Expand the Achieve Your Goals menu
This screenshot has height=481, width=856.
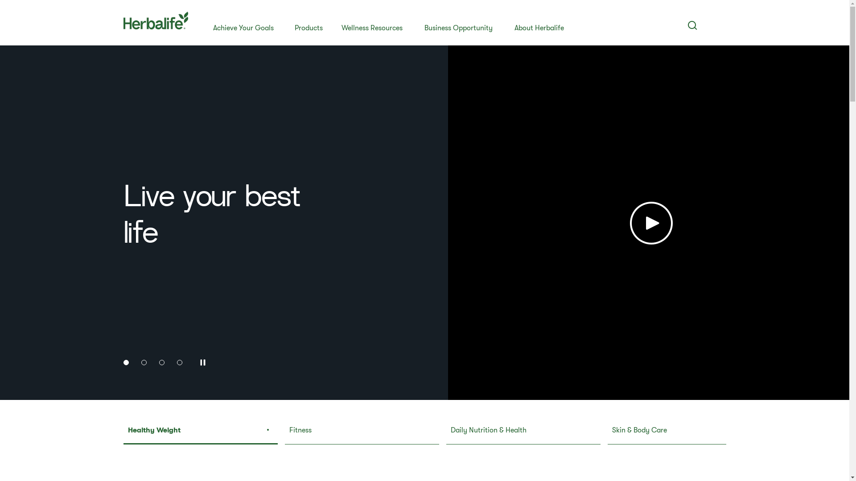pyautogui.click(x=243, y=28)
